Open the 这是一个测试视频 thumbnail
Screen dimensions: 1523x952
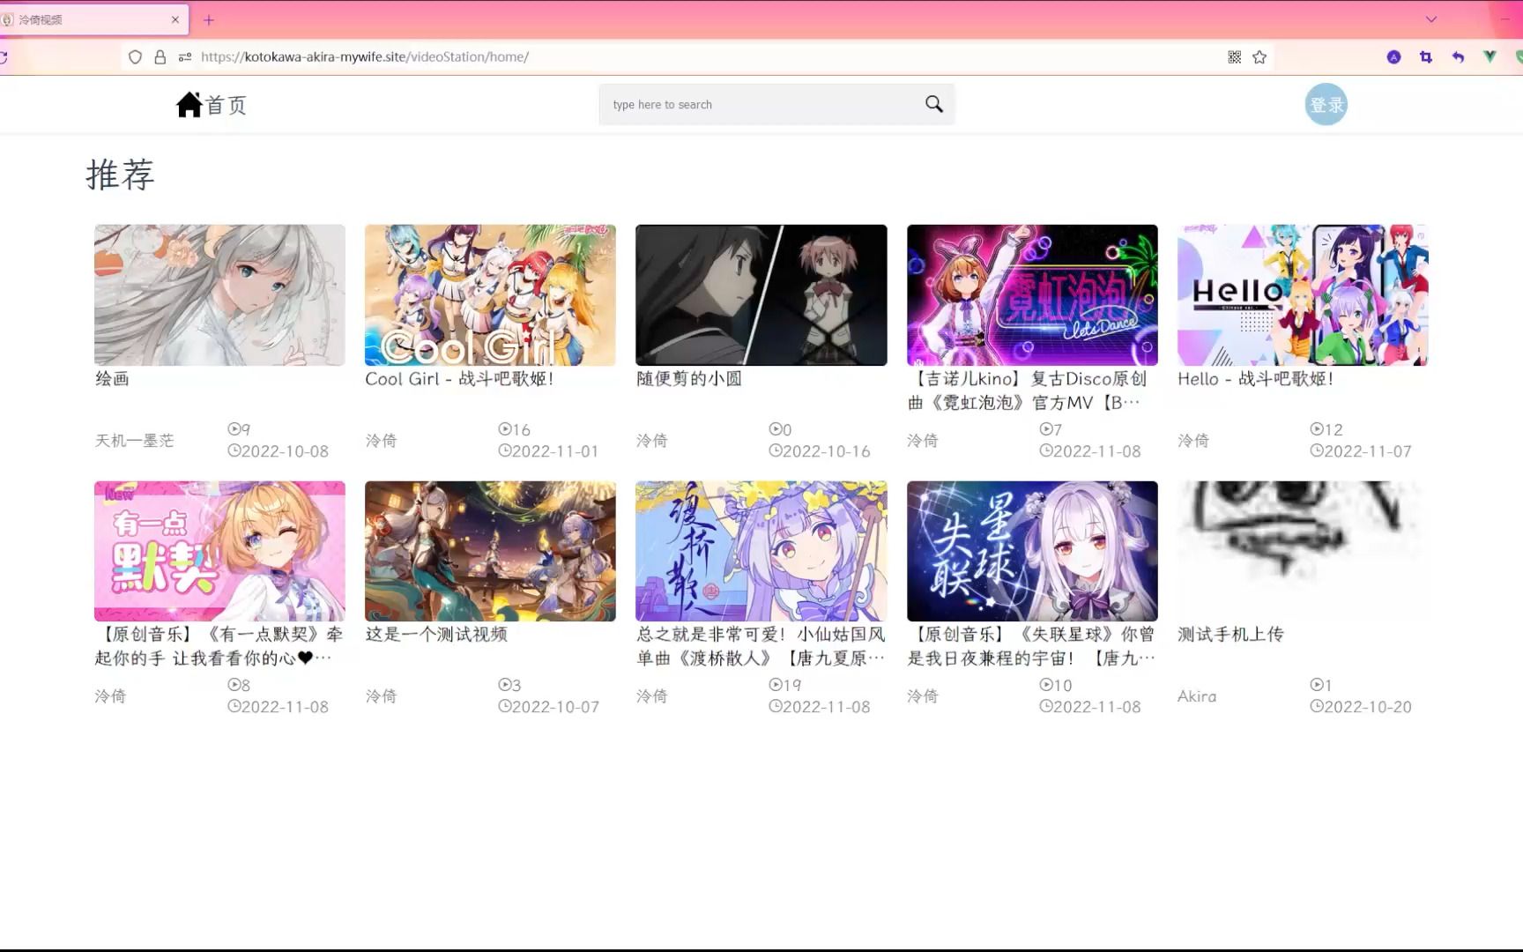[x=490, y=551]
